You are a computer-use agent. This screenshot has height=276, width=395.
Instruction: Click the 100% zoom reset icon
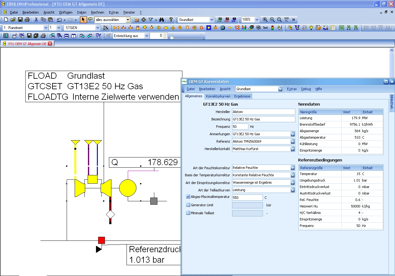click(x=286, y=20)
